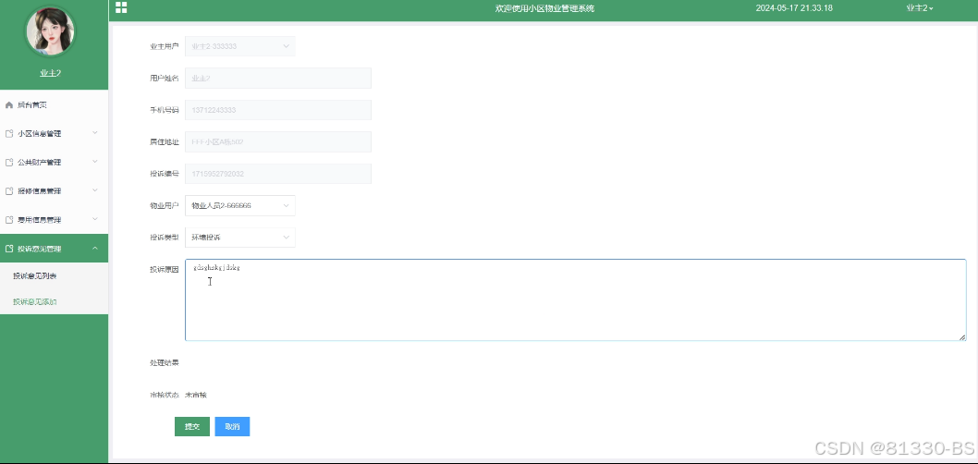Expand the 公共财产管理 menu chevron
Screen dimensions: 978x464
(x=95, y=162)
